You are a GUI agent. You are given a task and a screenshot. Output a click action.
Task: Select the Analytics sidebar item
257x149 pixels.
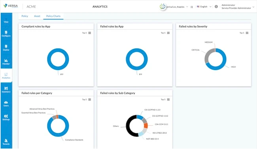click(6, 76)
